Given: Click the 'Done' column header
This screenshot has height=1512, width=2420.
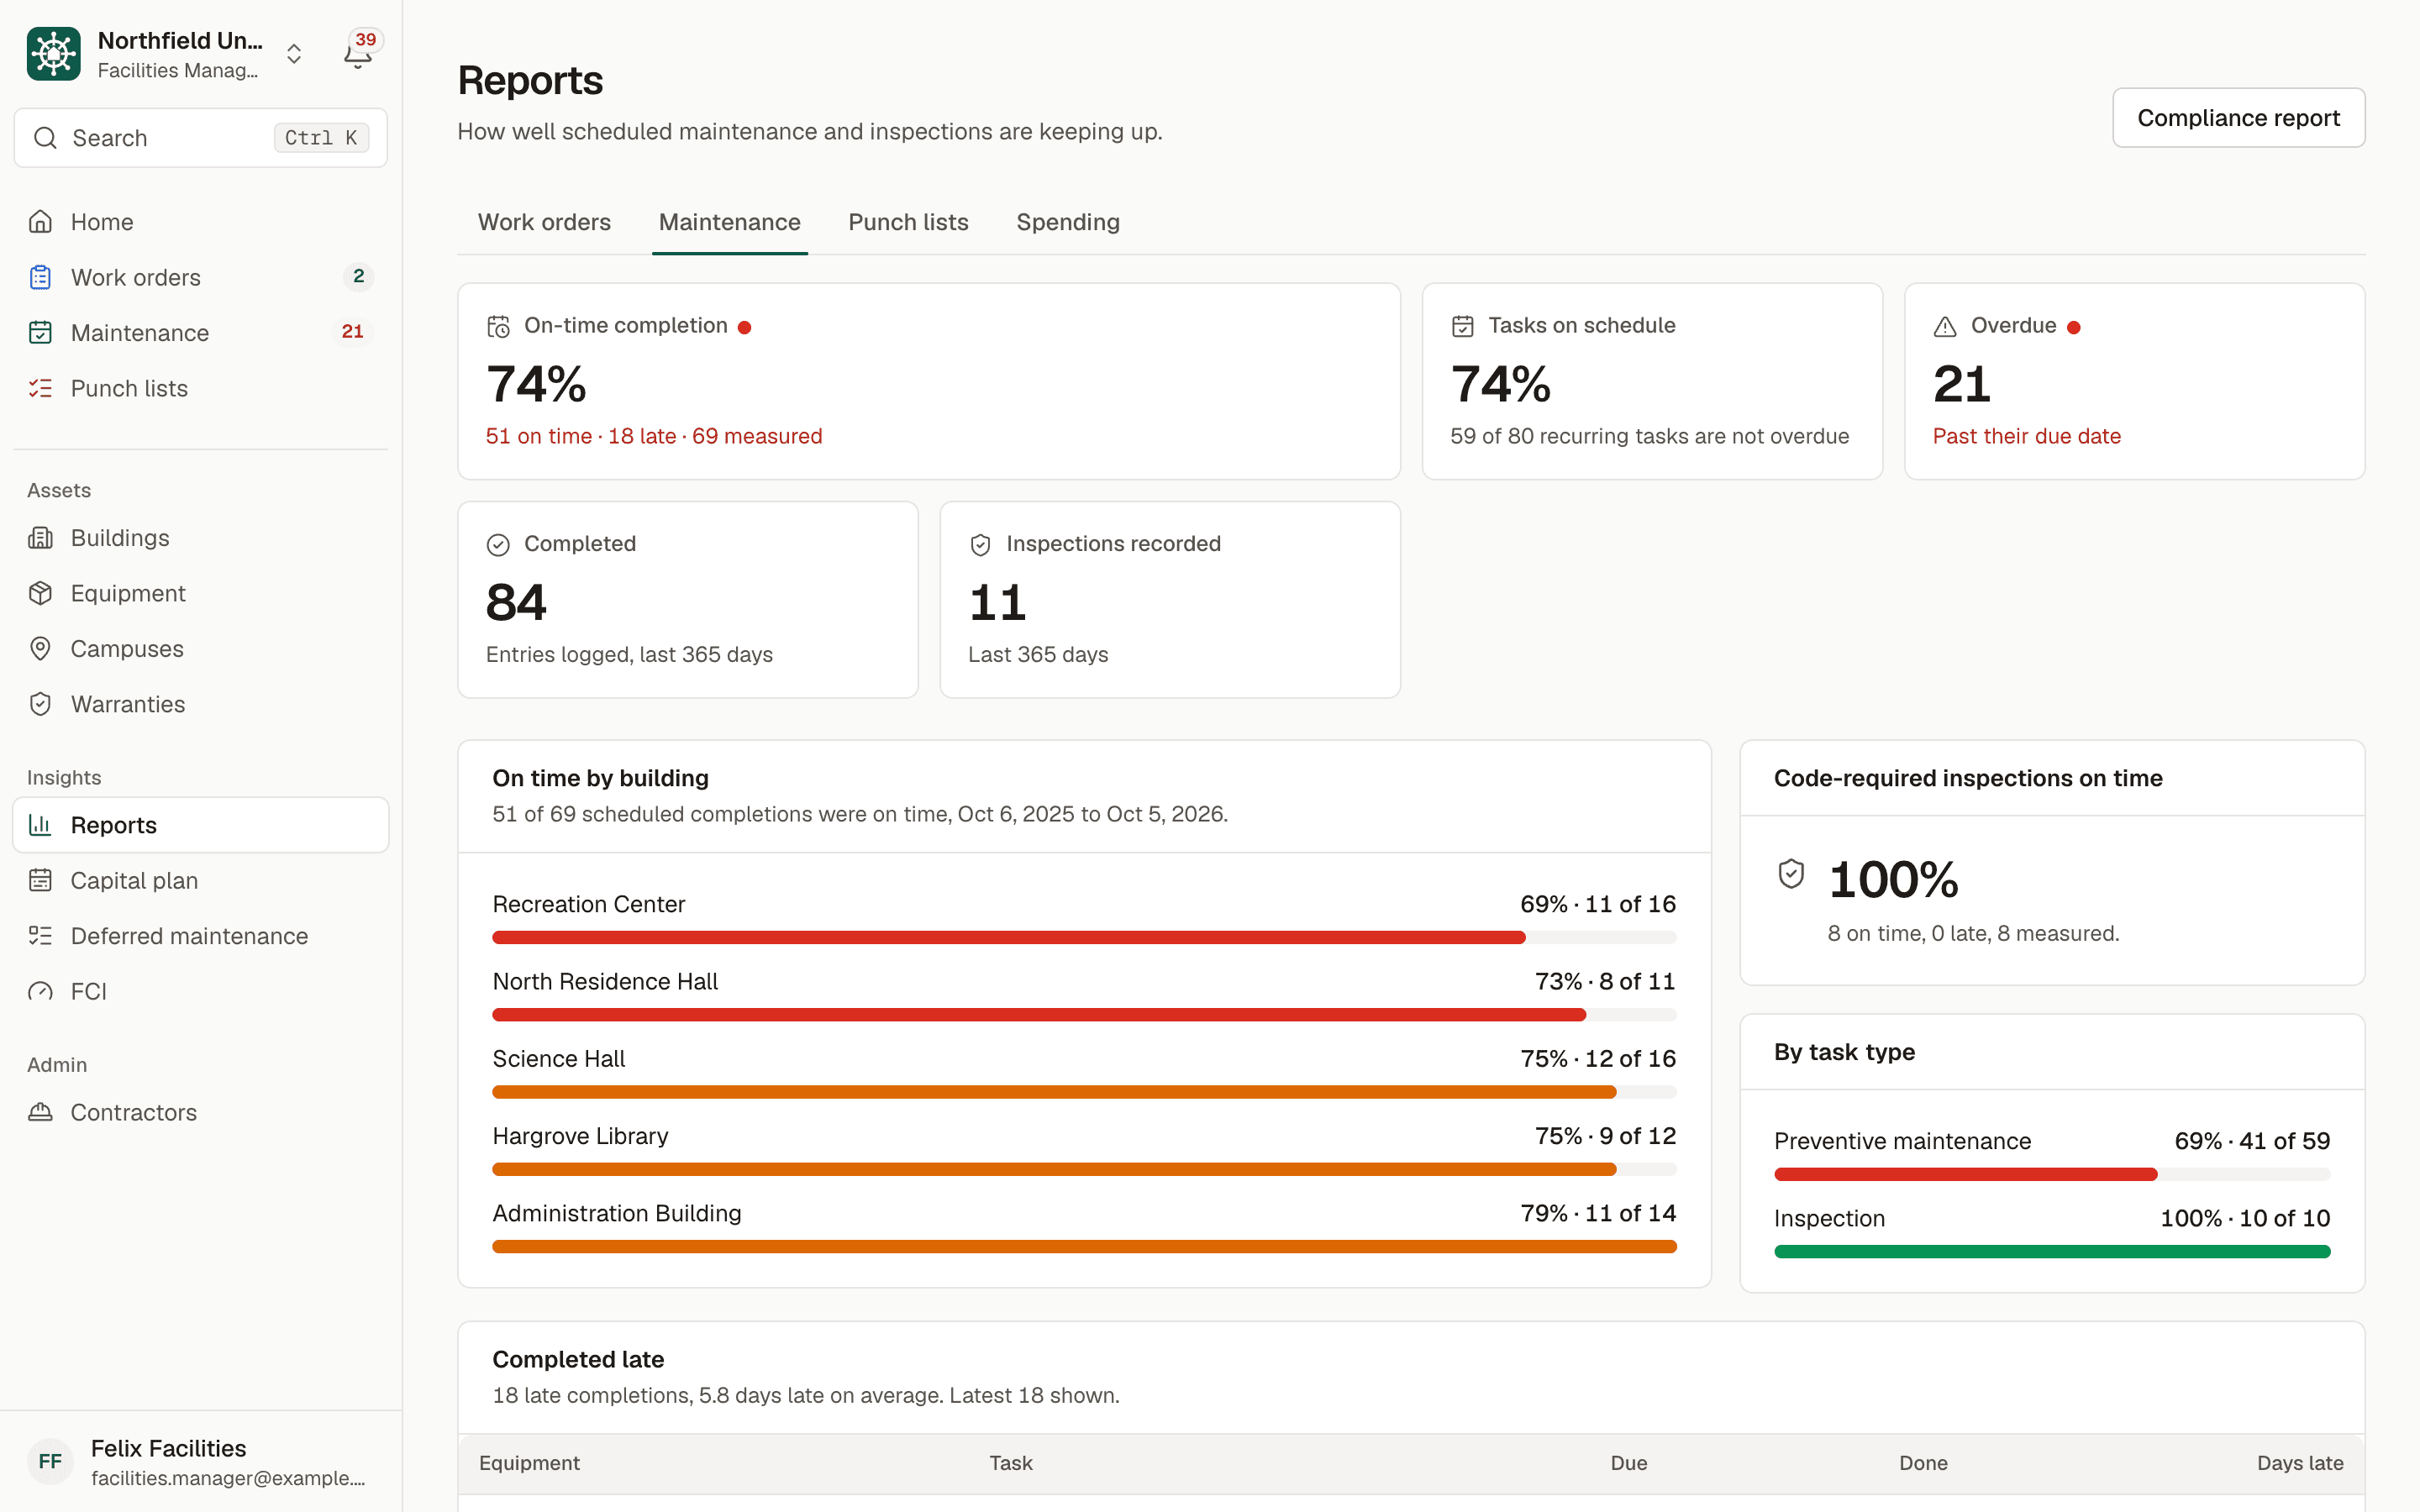Looking at the screenshot, I should 1923,1463.
